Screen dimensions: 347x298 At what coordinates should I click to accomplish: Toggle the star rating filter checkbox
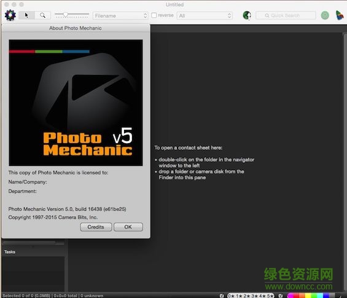[222, 296]
